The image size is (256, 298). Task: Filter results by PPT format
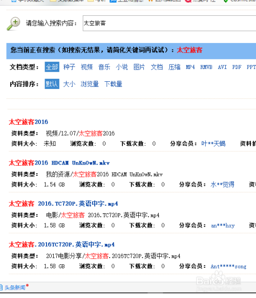click(251, 67)
